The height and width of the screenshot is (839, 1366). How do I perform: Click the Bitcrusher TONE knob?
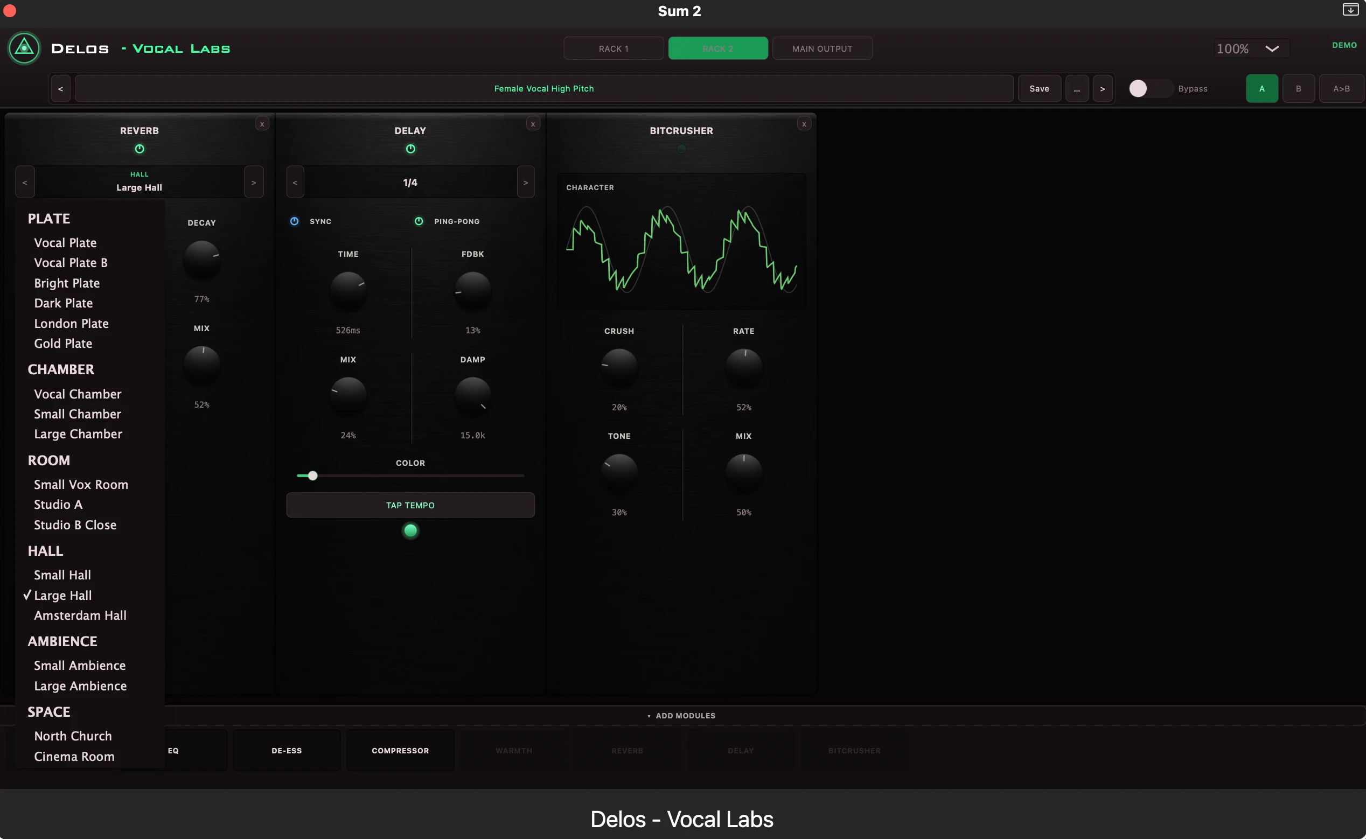[x=619, y=473]
